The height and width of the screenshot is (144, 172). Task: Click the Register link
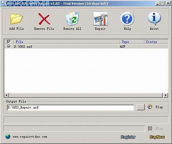point(128,137)
